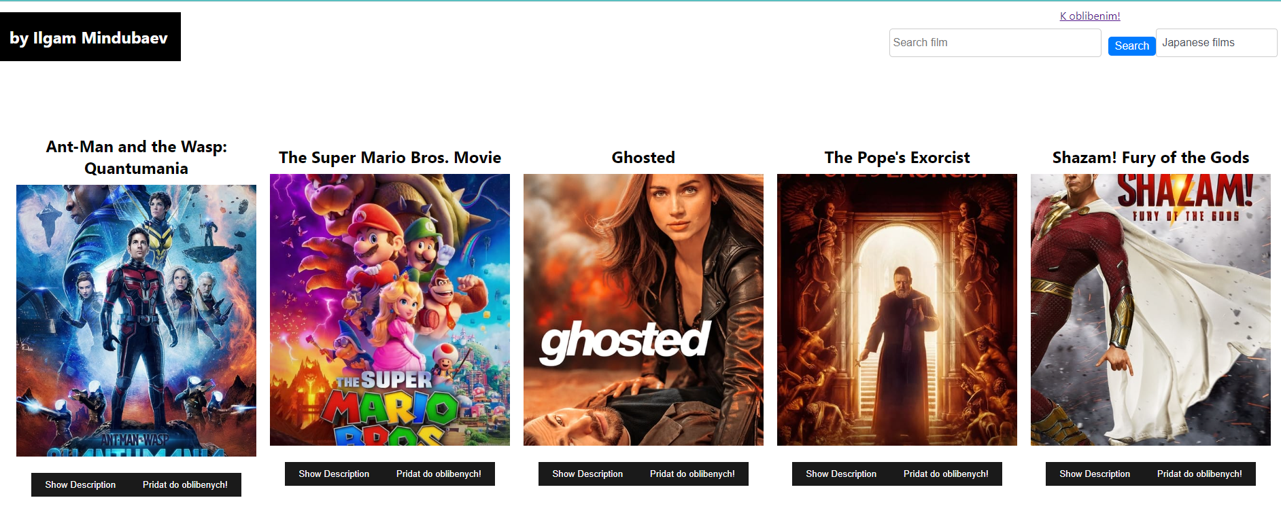Open the 'Japanese films' category box
Image resolution: width=1281 pixels, height=515 pixels.
coord(1216,43)
